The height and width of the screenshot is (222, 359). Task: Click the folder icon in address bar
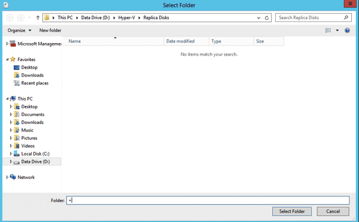(x=47, y=17)
